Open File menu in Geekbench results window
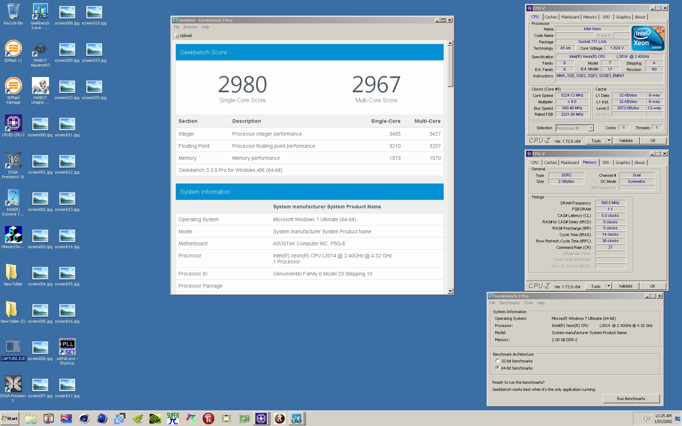 (177, 27)
